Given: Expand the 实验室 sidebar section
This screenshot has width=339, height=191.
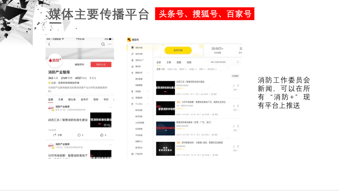Looking at the screenshot, I should [x=148, y=92].
